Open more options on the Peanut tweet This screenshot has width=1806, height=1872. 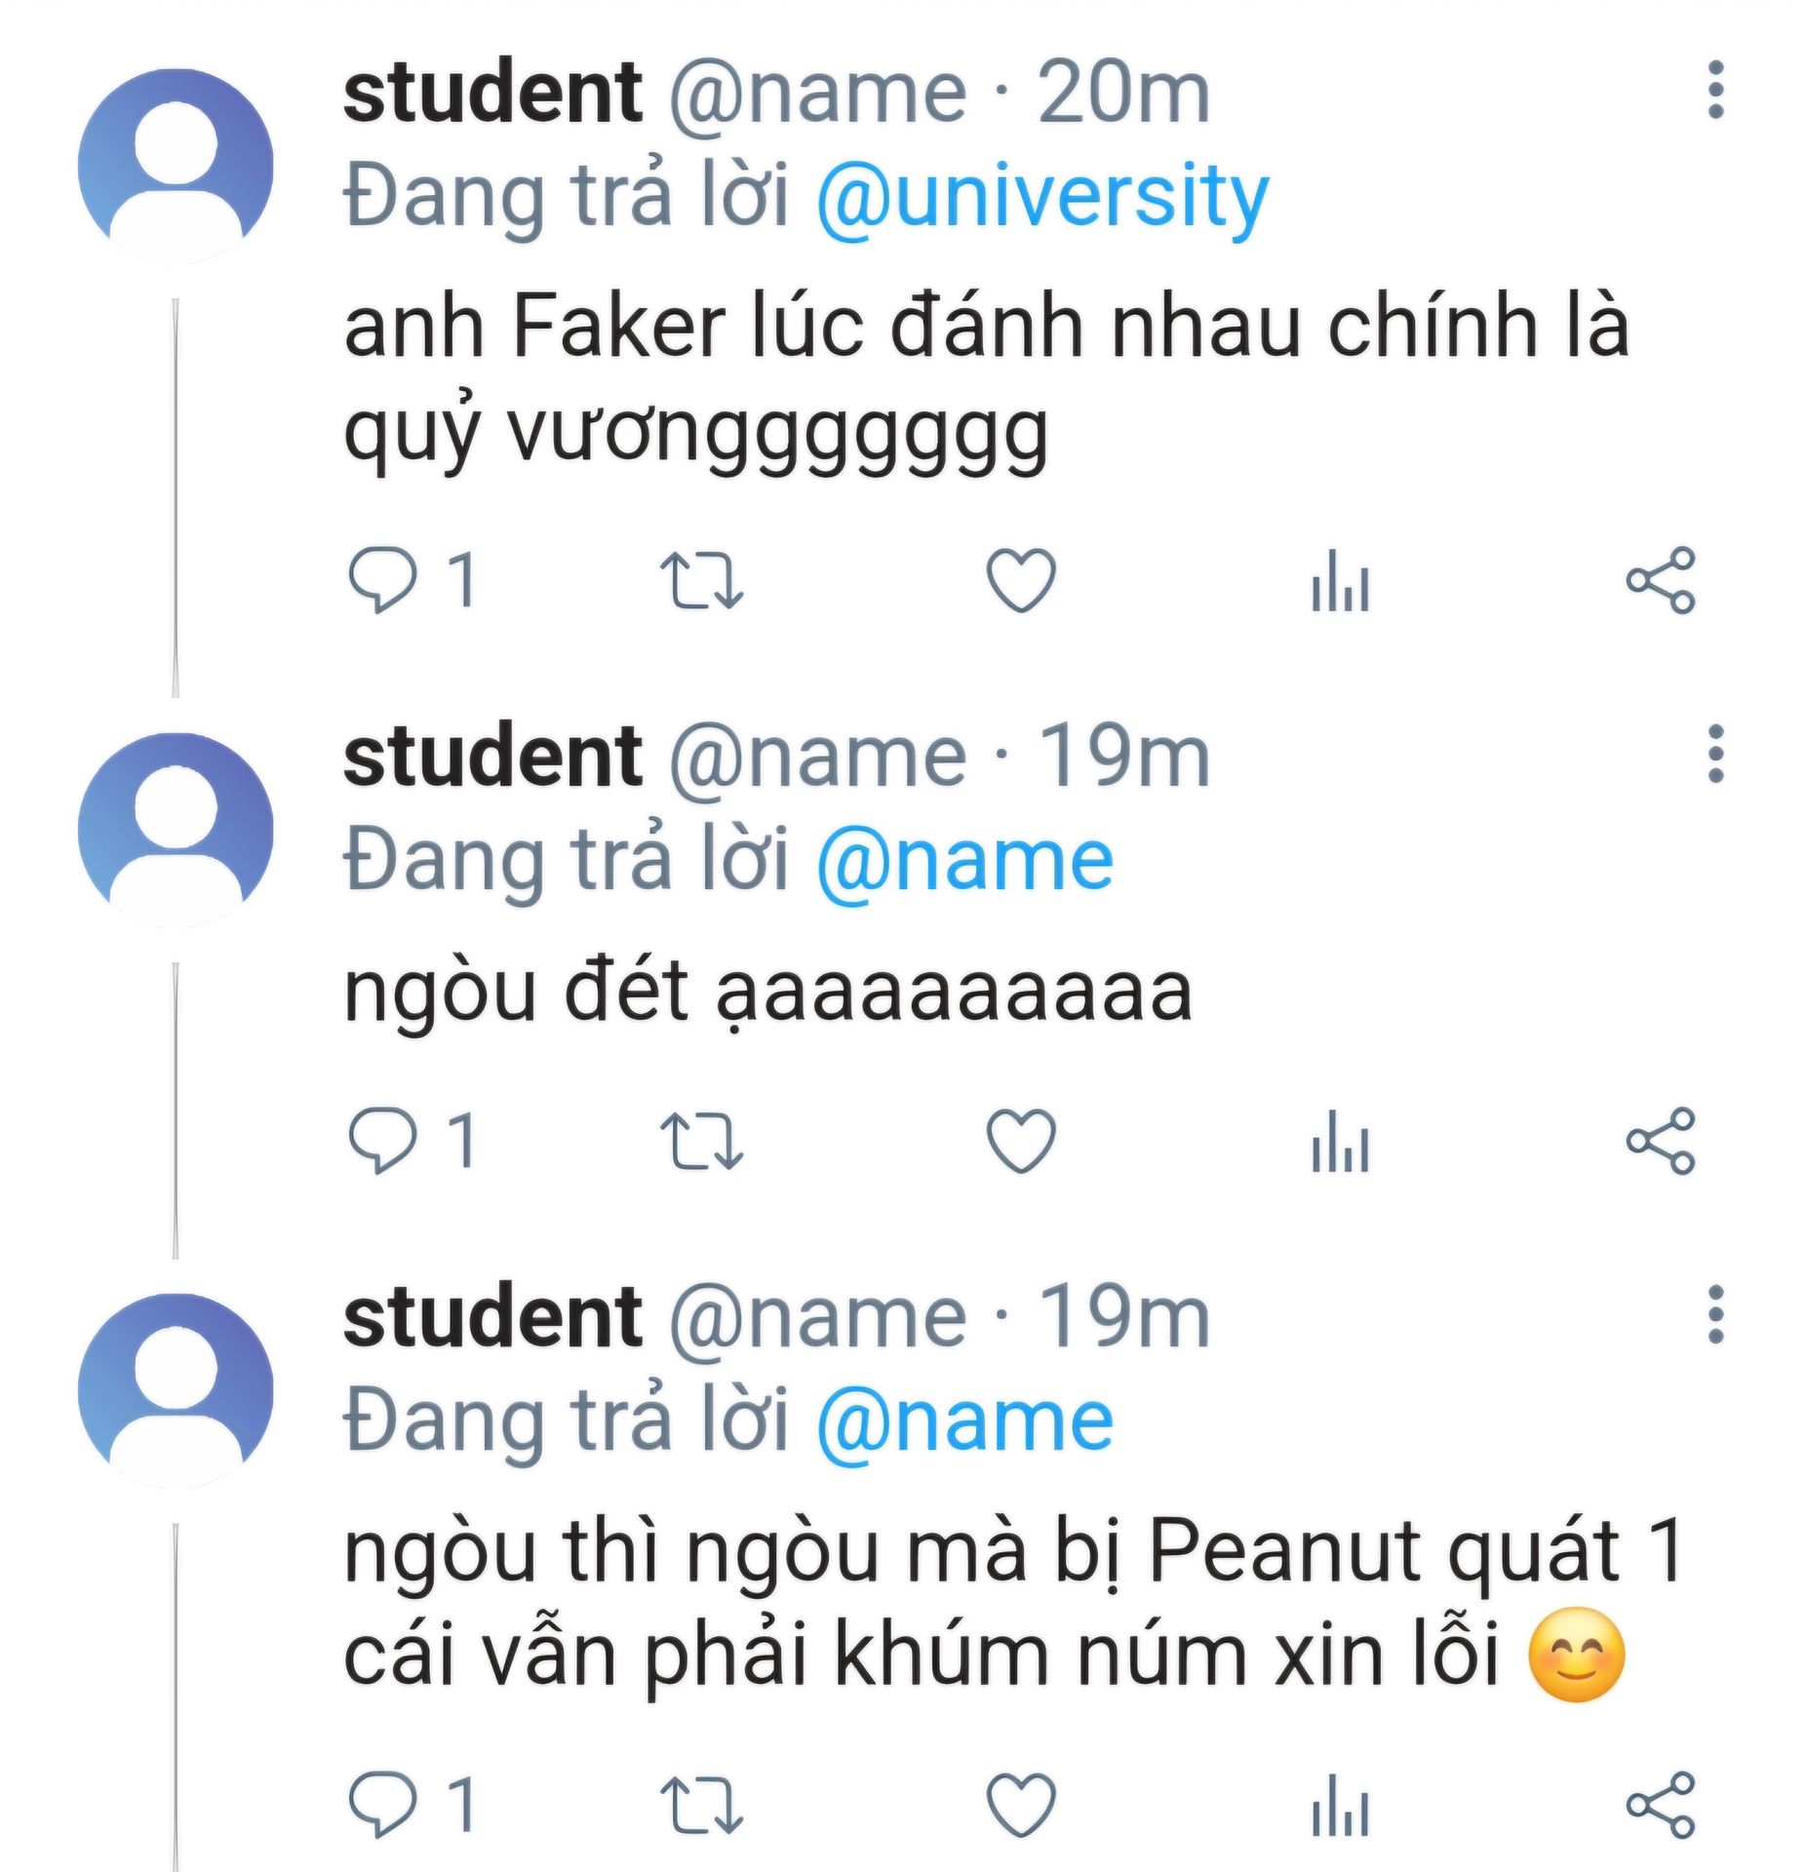click(1715, 1314)
